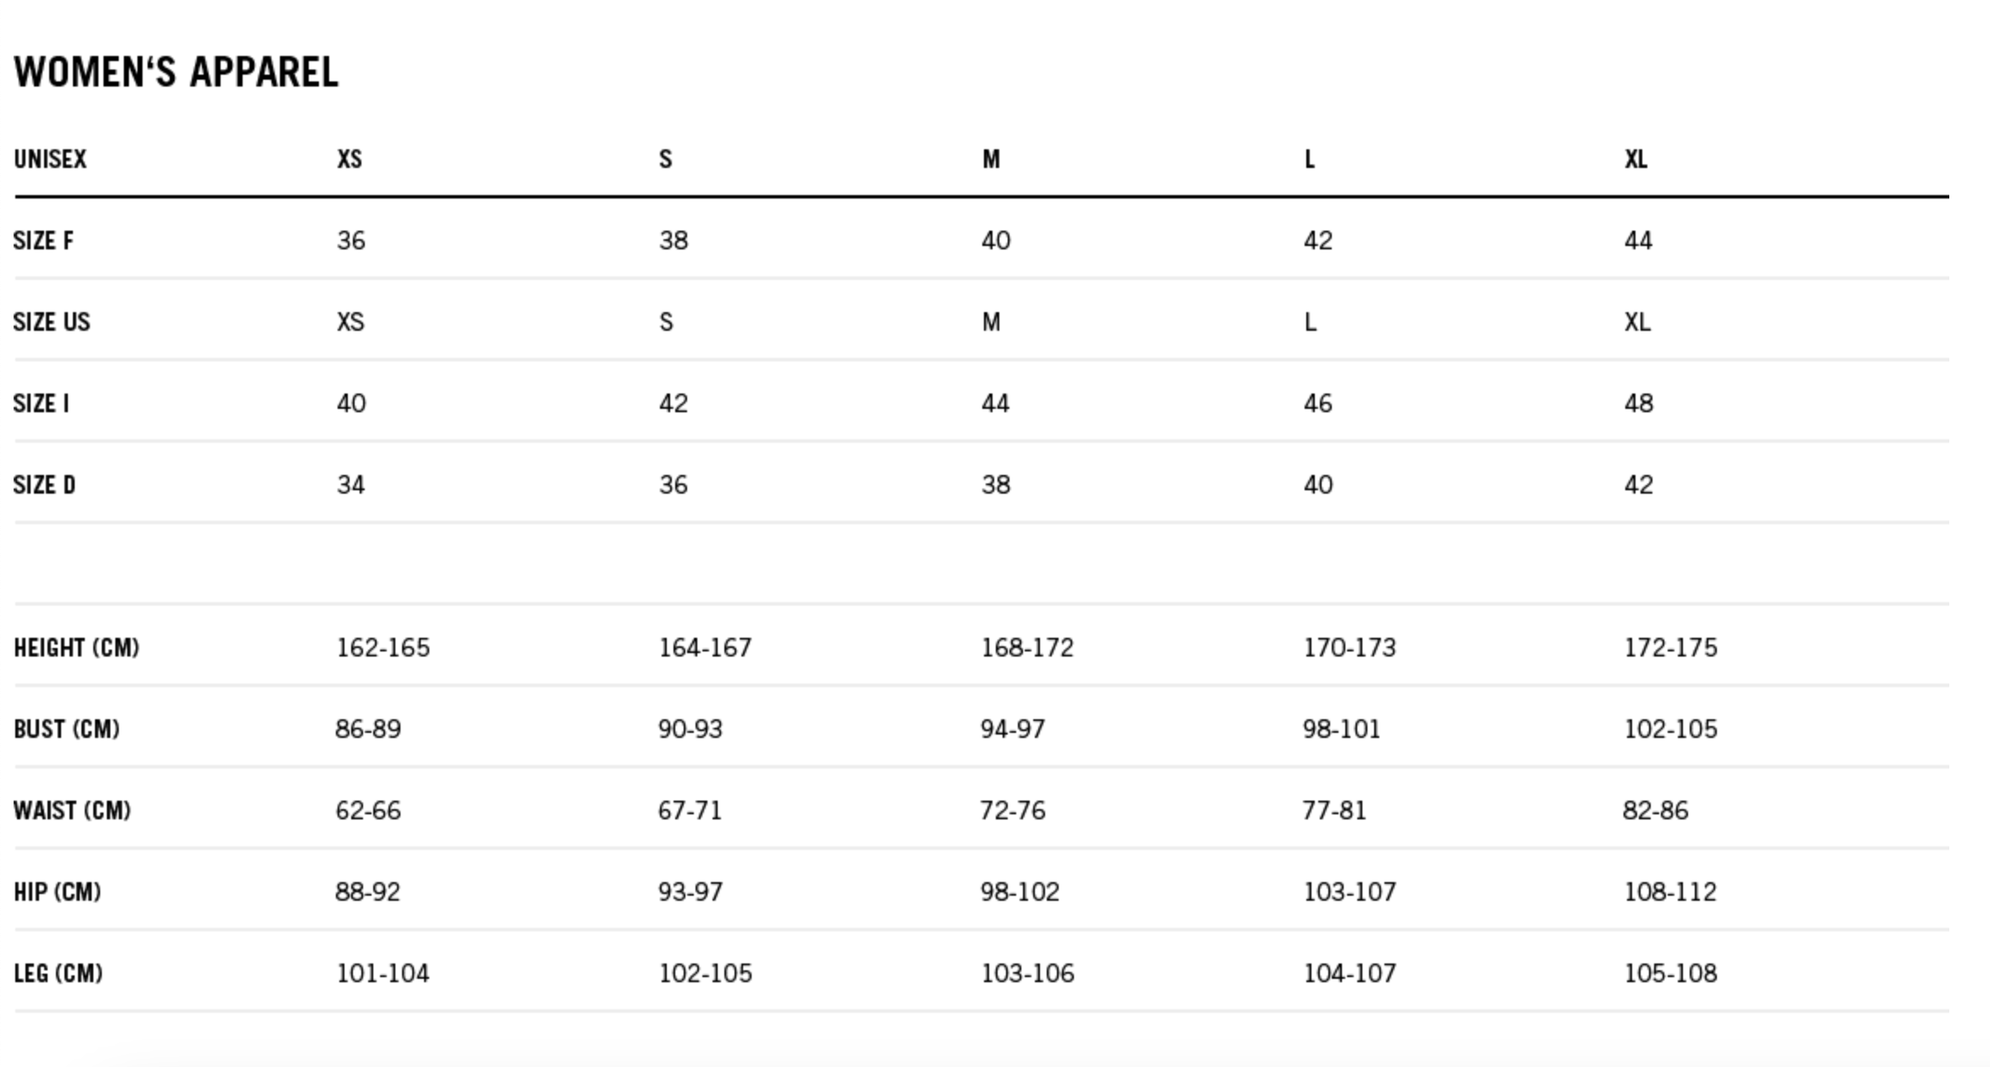Select the height range 168-172
This screenshot has height=1067, width=1990.
[x=1027, y=648]
